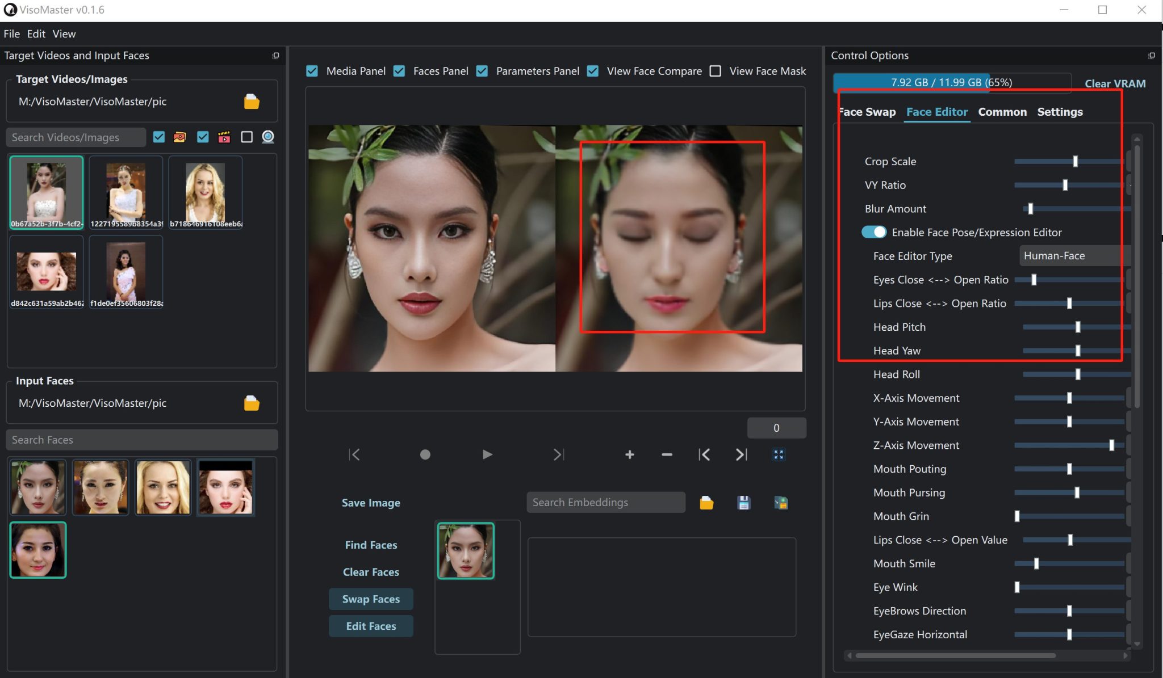Click the Swap Faces button
This screenshot has height=678, width=1163.
pyautogui.click(x=371, y=599)
